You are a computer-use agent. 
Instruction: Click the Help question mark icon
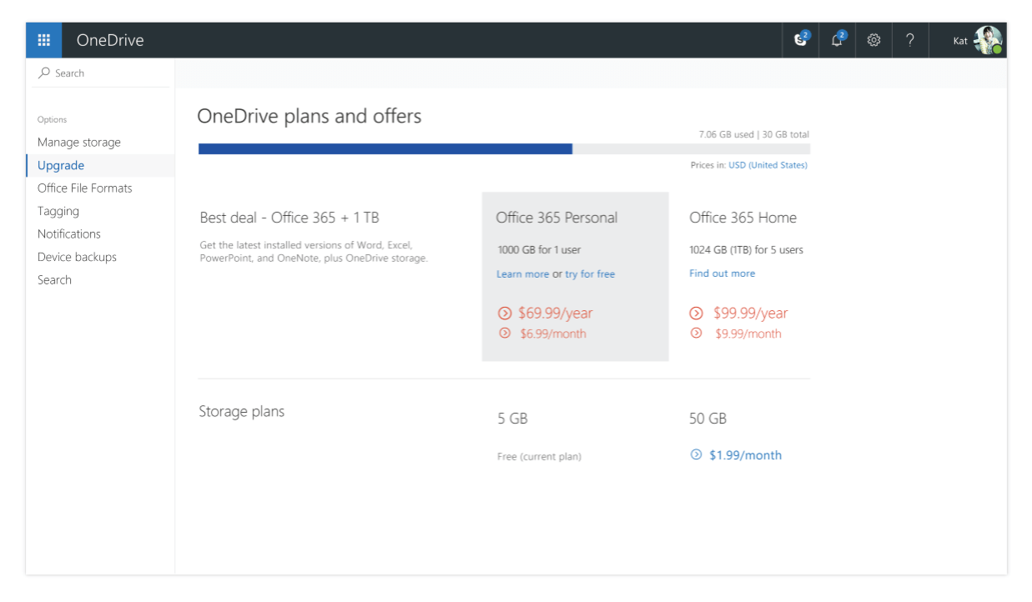[x=909, y=39]
